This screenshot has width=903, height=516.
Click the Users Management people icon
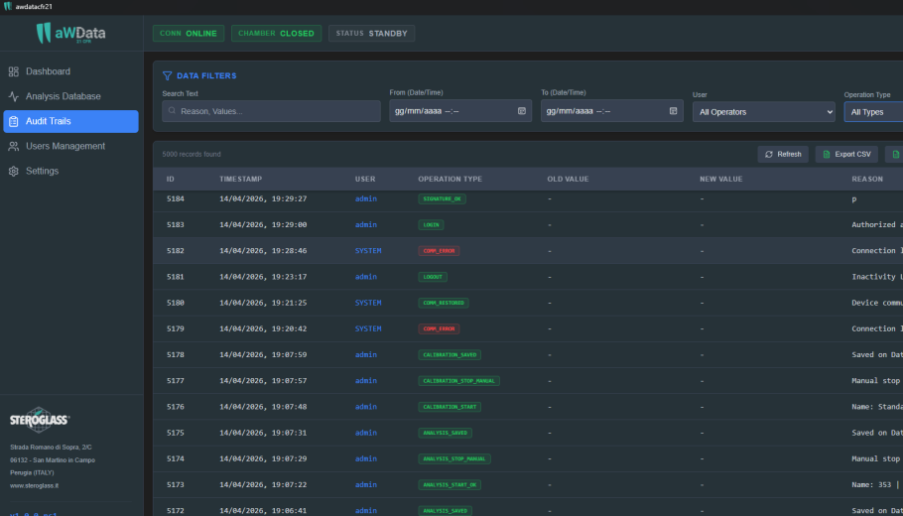pos(13,146)
